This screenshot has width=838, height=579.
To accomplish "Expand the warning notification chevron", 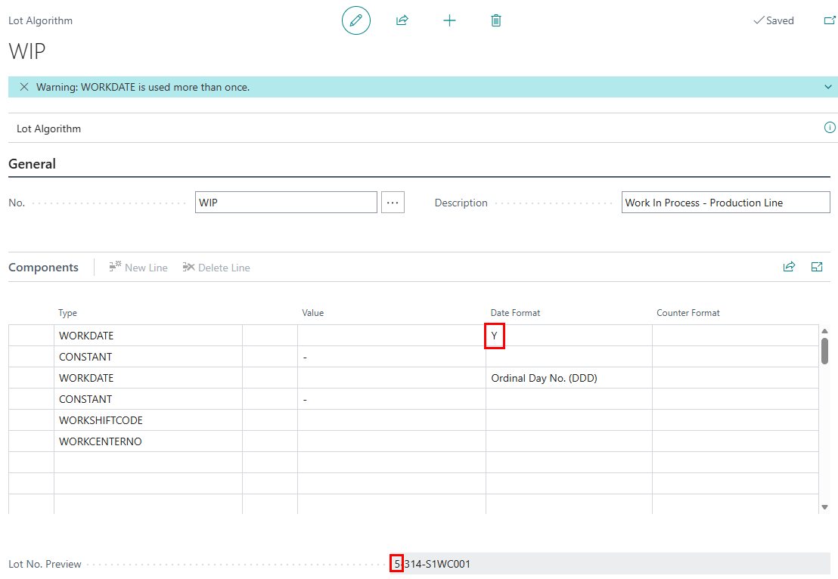I will click(x=828, y=87).
